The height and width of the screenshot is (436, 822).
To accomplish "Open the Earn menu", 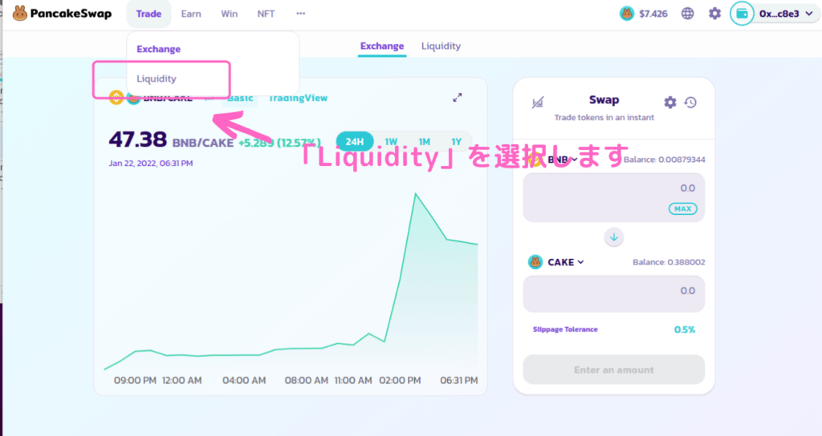I will coord(191,14).
